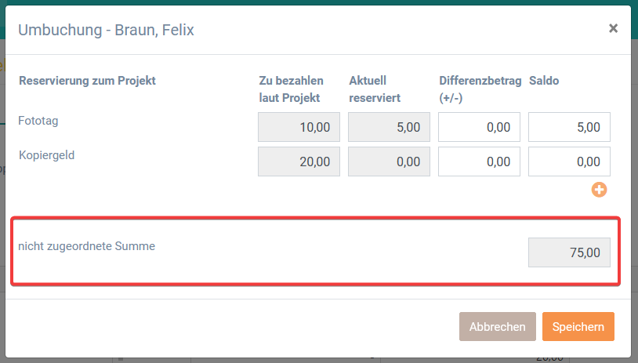This screenshot has width=638, height=363.
Task: Close the Umbuchung dialog with the X
Action: (613, 29)
